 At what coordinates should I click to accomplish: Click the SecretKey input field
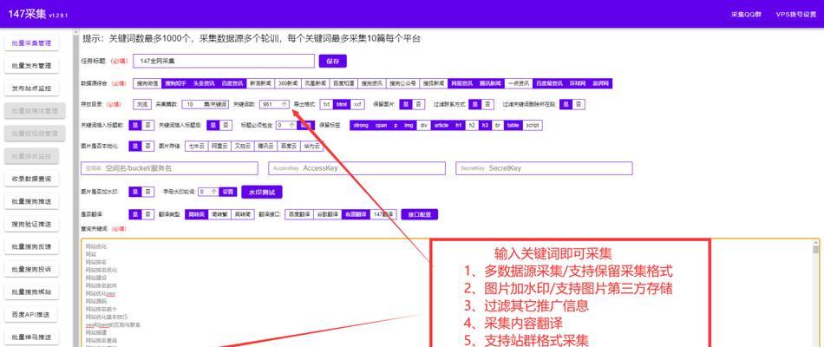point(544,168)
